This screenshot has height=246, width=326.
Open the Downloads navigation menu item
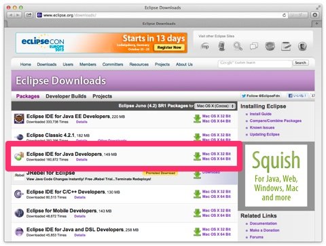coord(47,64)
